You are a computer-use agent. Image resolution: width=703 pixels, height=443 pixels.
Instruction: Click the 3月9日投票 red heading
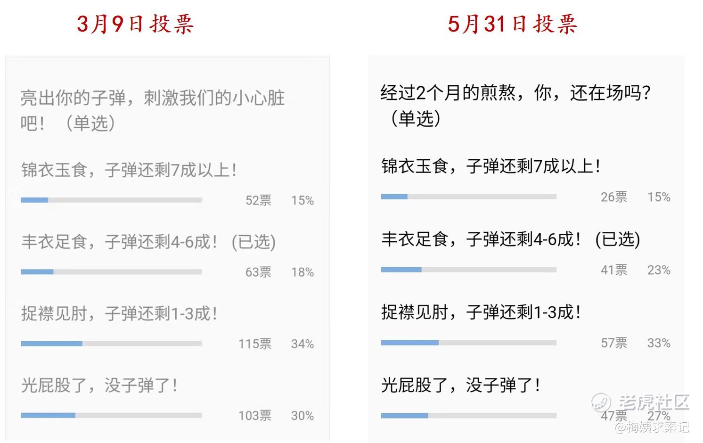click(135, 24)
